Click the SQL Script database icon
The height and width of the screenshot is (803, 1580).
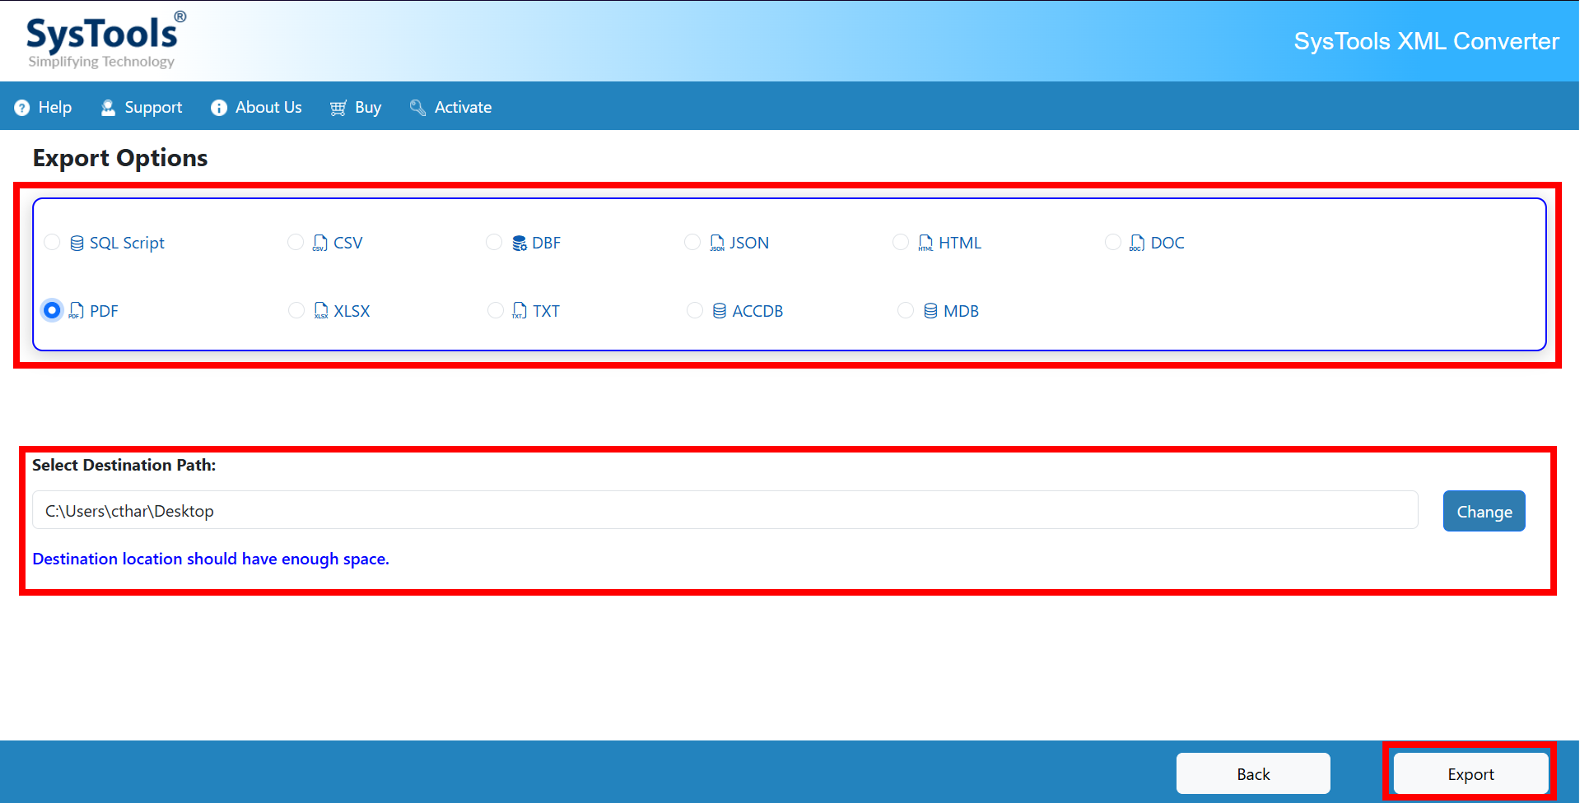click(x=77, y=244)
